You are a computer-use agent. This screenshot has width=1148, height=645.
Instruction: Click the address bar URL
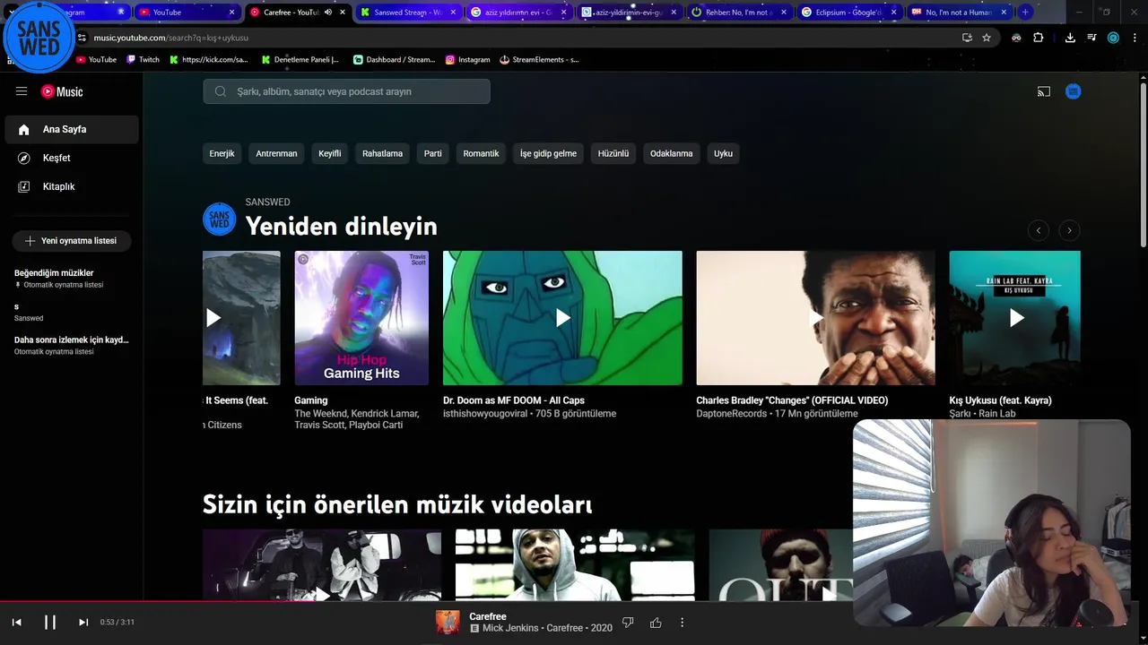click(x=171, y=38)
